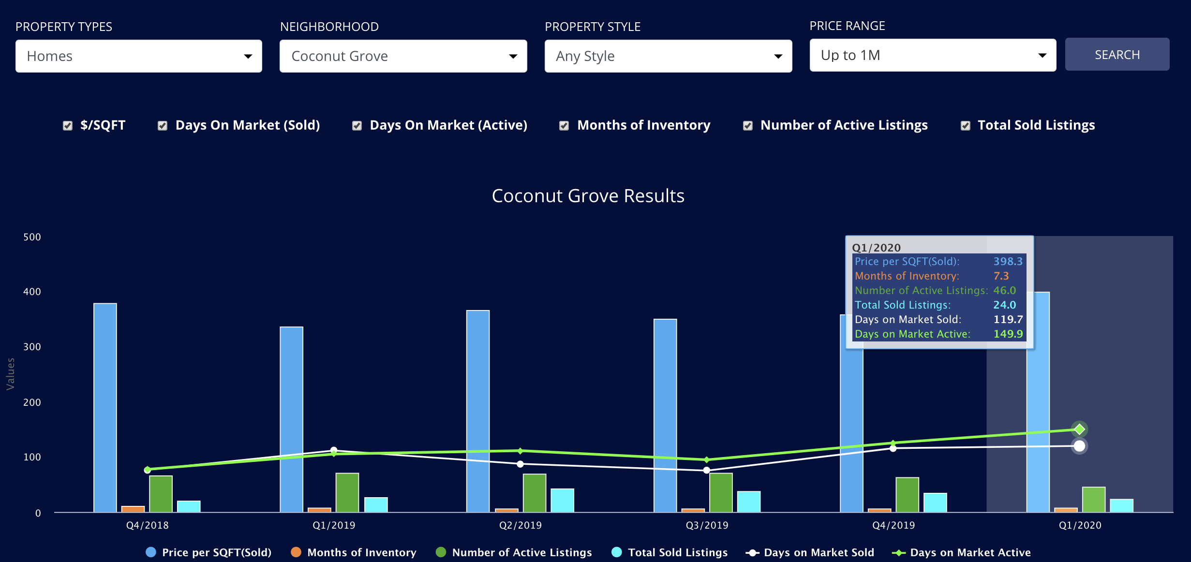Click the Q2/2019 green Days Active diamond point

click(521, 451)
